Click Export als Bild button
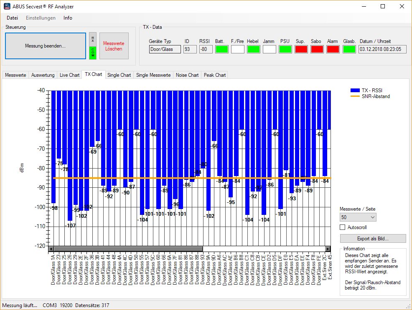The image size is (412, 310). 373,239
